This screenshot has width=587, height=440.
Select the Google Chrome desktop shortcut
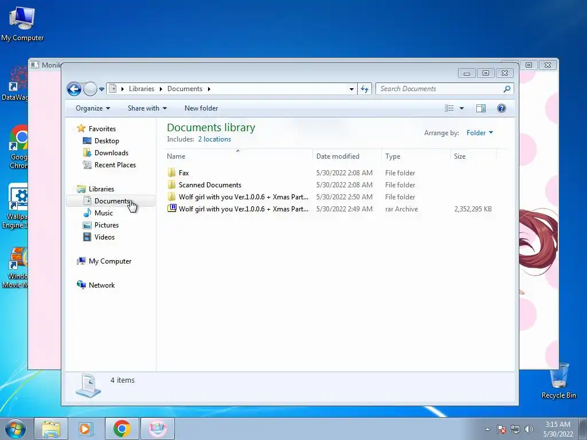19,147
